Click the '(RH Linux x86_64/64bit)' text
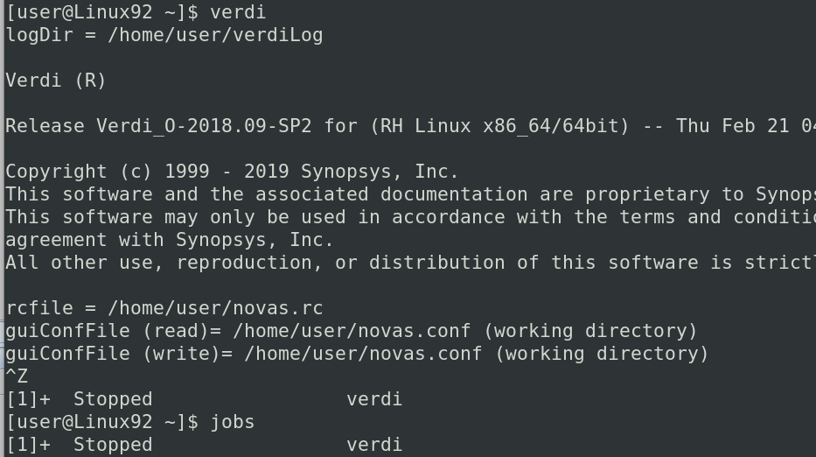The image size is (816, 457). 500,126
